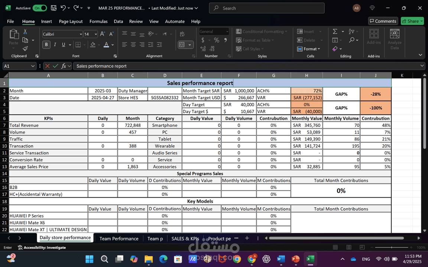The width and height of the screenshot is (428, 267).
Task: Click the Sort & Filter icon
Action: (351, 32)
